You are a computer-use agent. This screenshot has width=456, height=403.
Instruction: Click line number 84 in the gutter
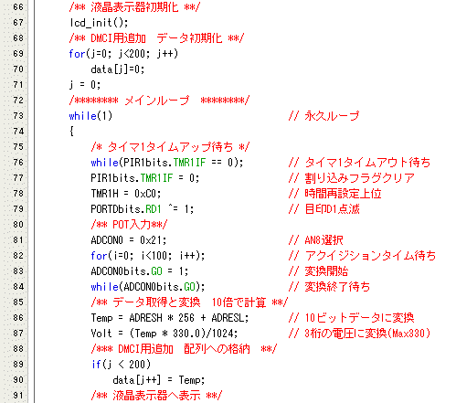click(x=18, y=287)
